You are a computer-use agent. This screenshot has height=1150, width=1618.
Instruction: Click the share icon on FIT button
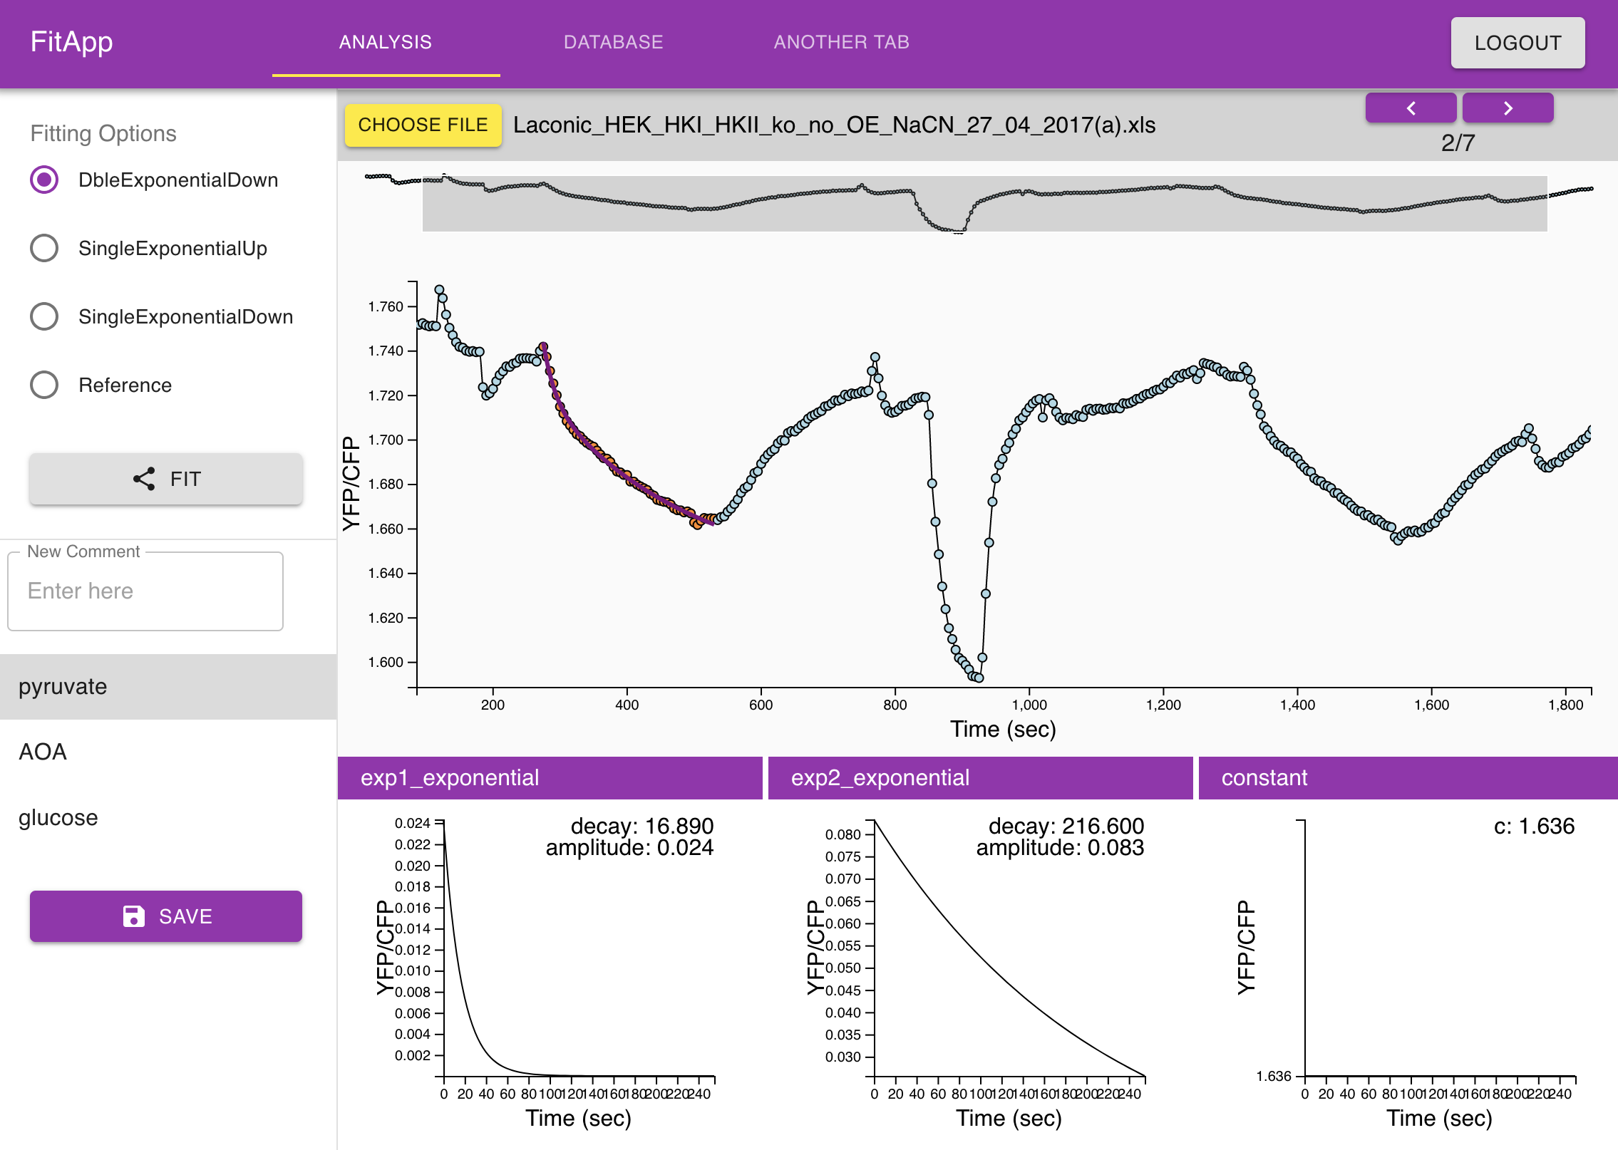144,479
